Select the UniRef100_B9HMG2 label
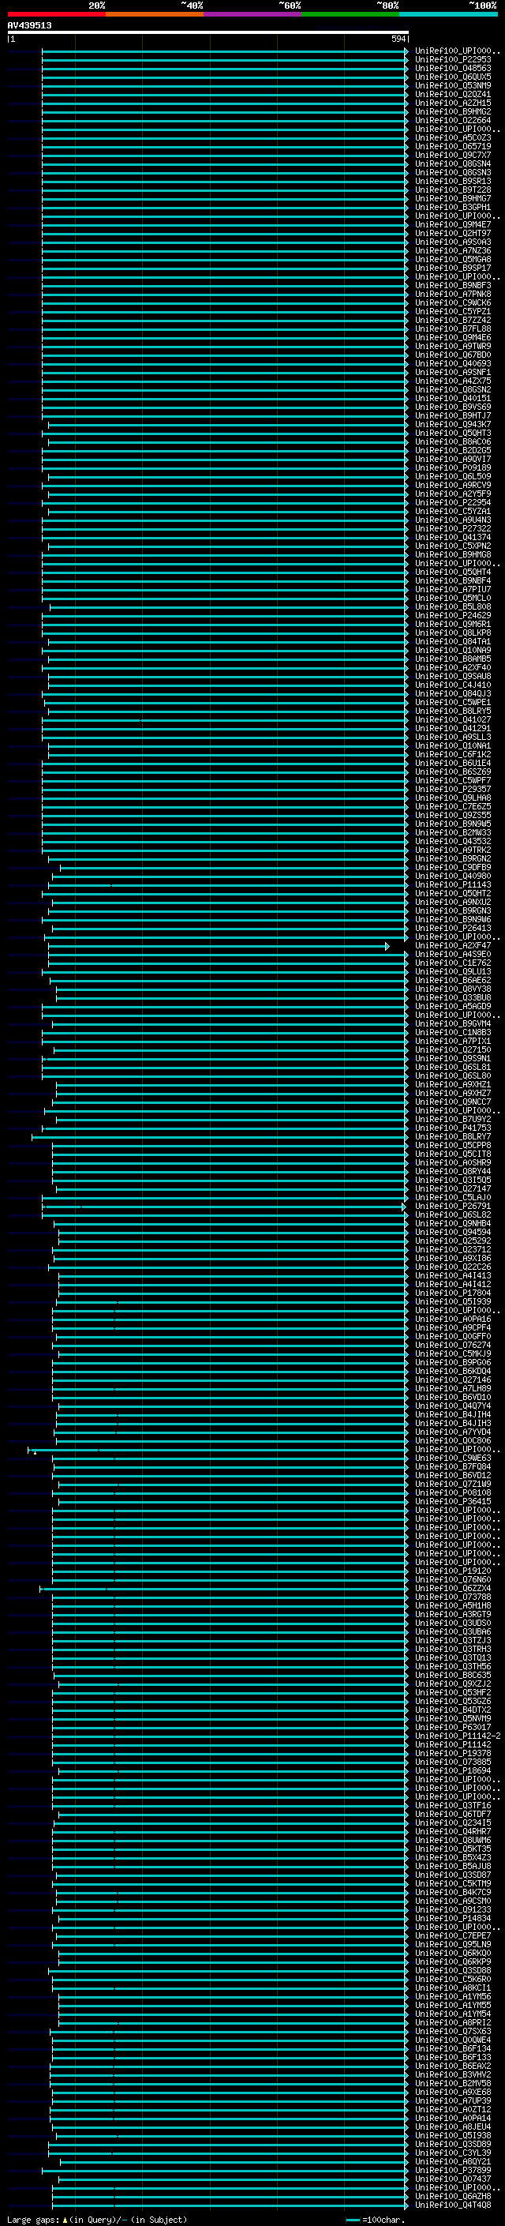This screenshot has height=2226, width=505. click(x=453, y=111)
